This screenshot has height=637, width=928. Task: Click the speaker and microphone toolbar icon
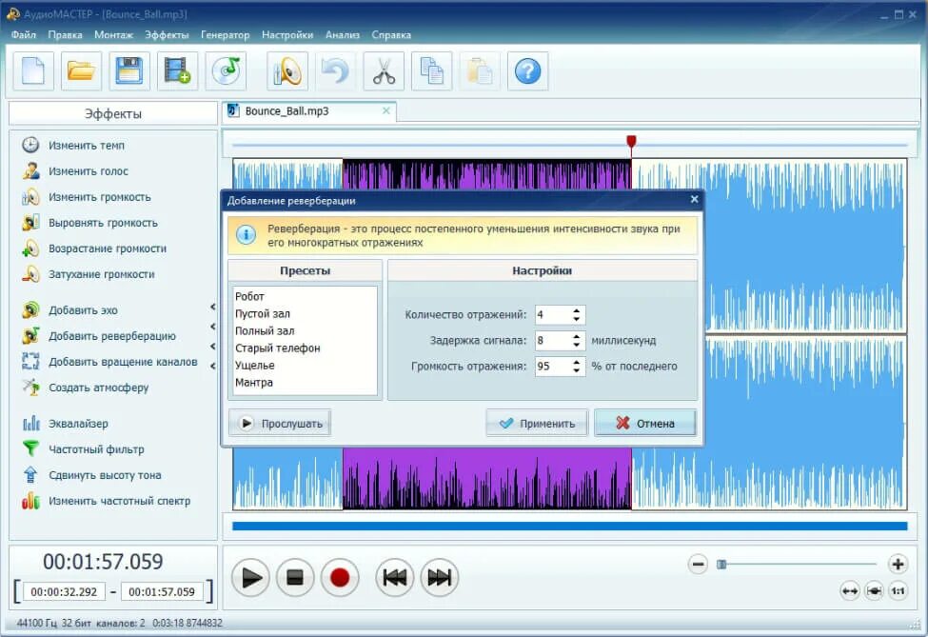287,71
